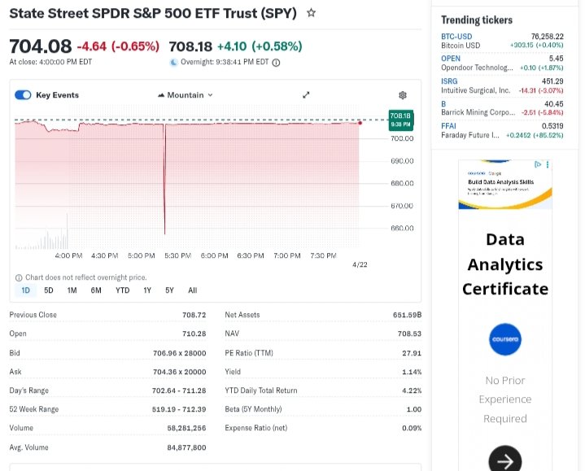The image size is (585, 471).
Task: Click the arrow button in Coursera ad
Action: pos(504,460)
